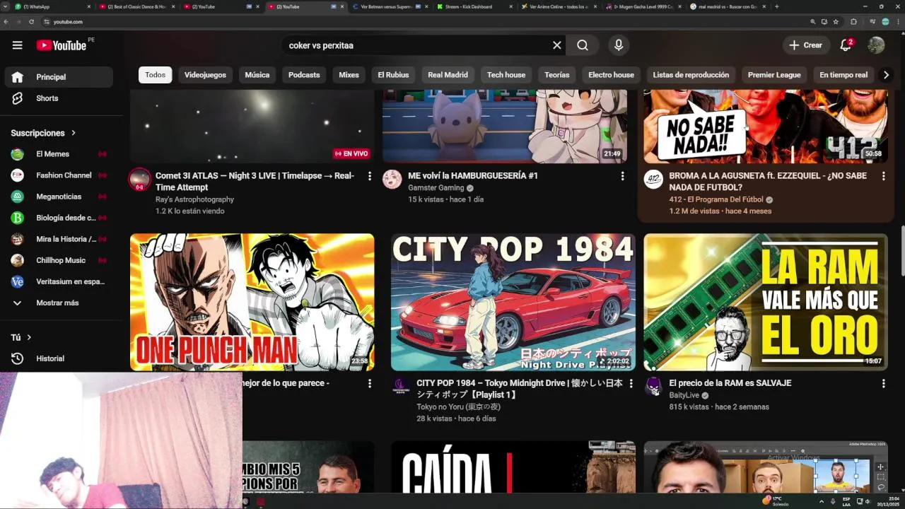Expand the Tú section
Image resolution: width=905 pixels, height=509 pixels.
[x=21, y=337]
